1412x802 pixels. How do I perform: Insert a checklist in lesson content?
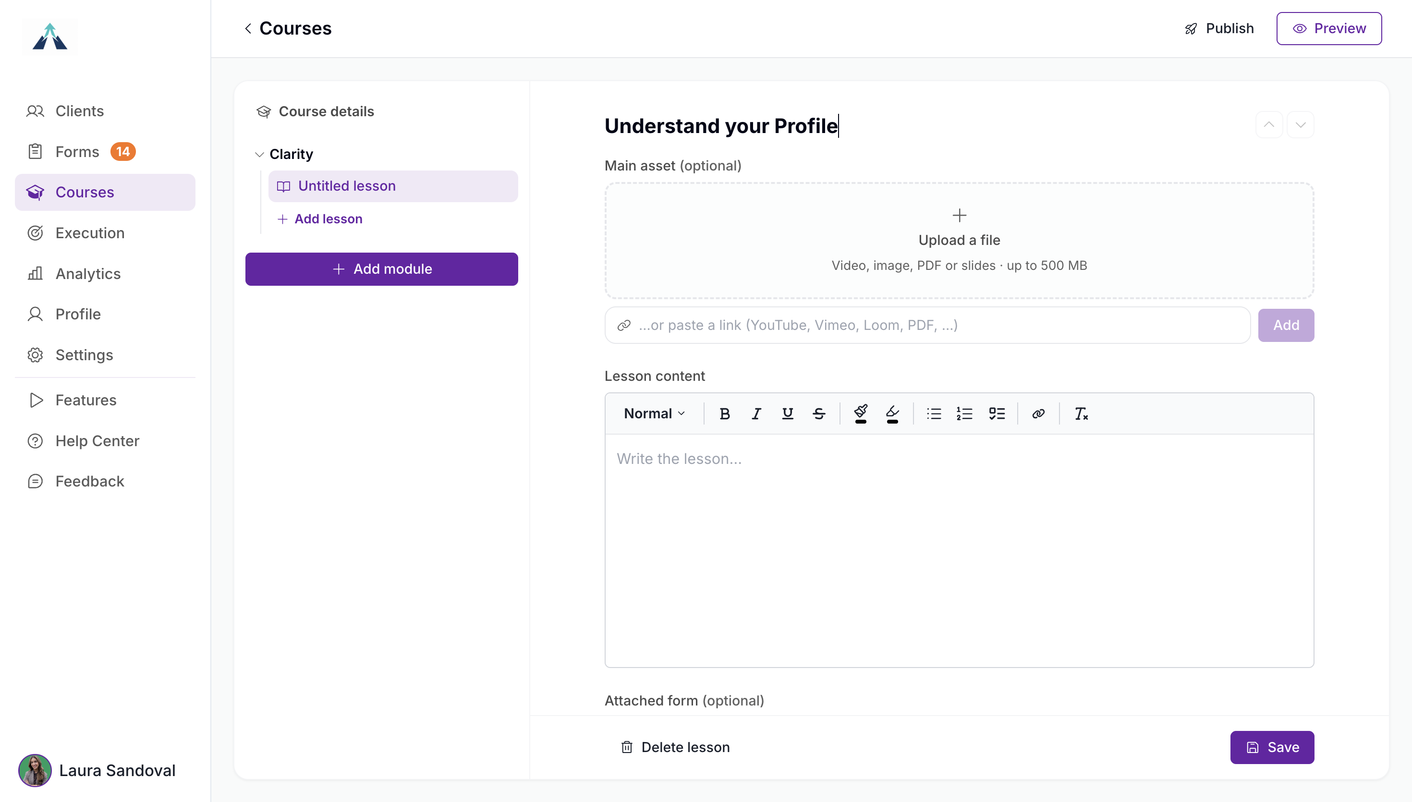click(997, 413)
